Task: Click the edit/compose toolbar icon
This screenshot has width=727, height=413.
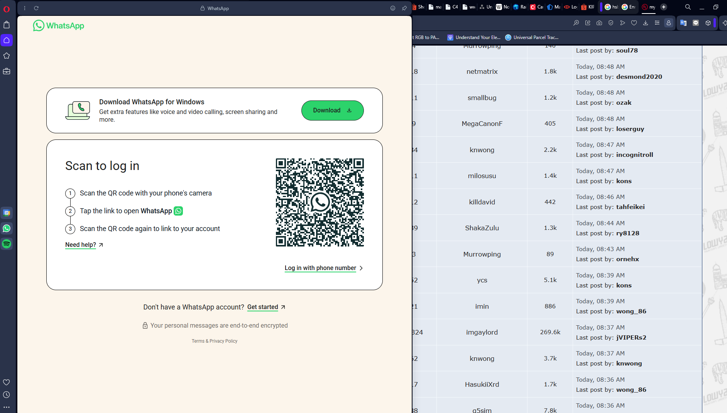Action: (588, 23)
